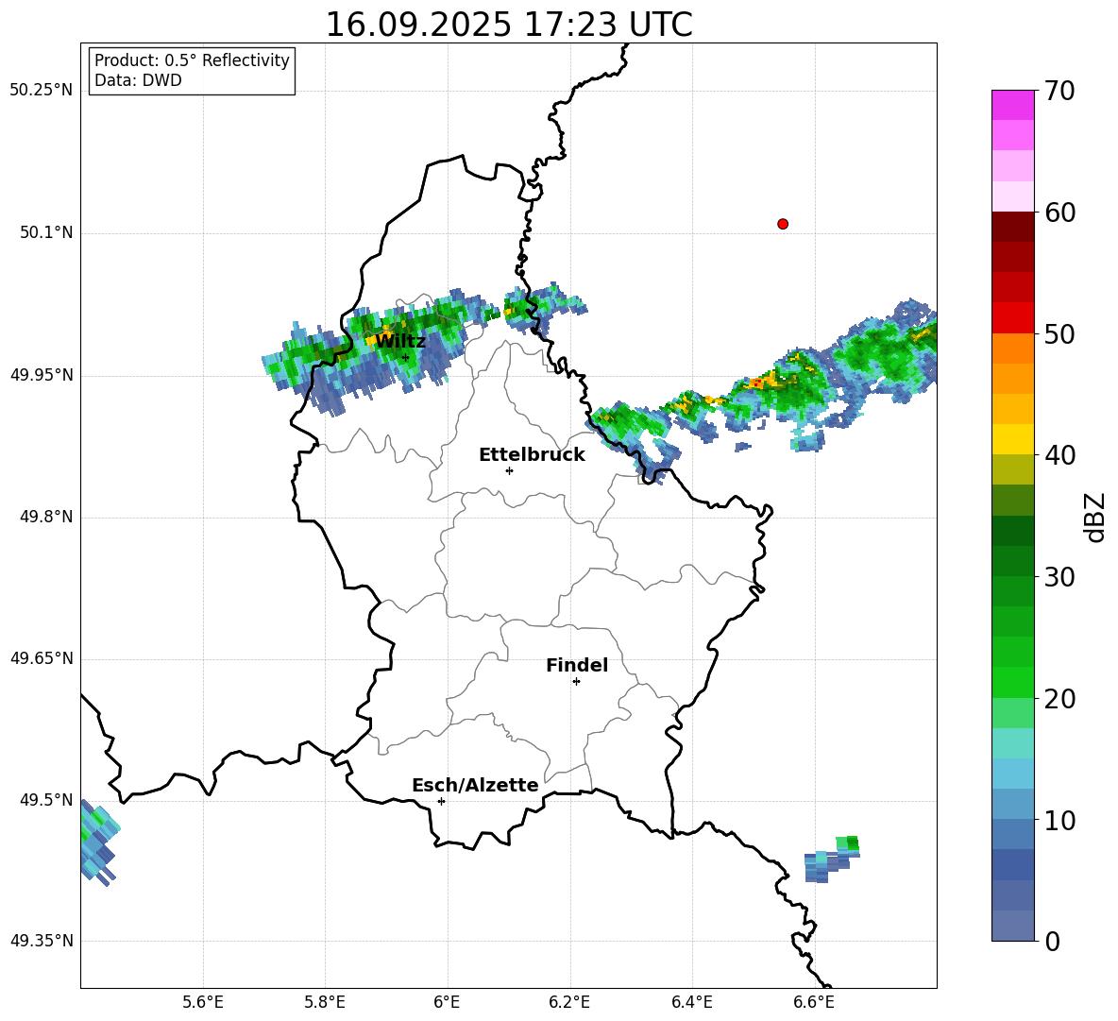Click the Ettelbruck station cross marker
The height and width of the screenshot is (1021, 1118).
(509, 470)
